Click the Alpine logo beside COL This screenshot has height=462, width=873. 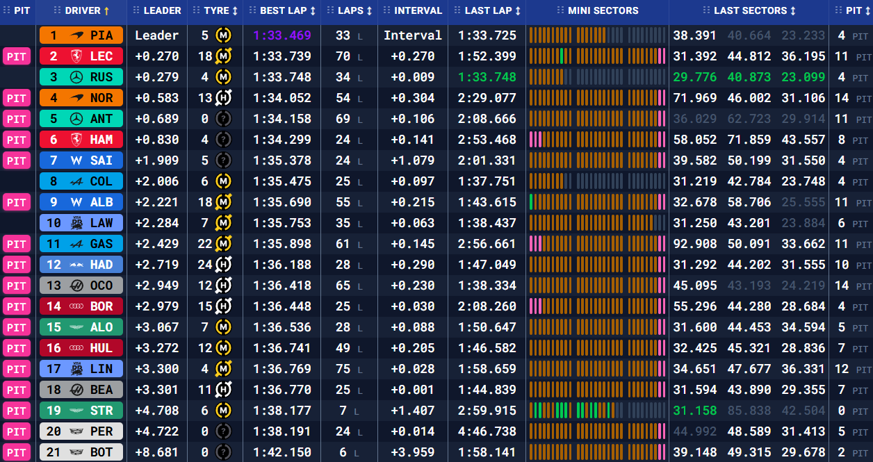coord(76,181)
